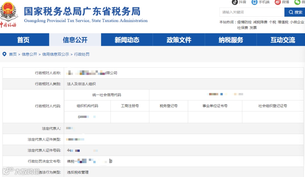Open the 政策文件 navigation tab
Viewport: 305px width, 177px height.
point(179,40)
